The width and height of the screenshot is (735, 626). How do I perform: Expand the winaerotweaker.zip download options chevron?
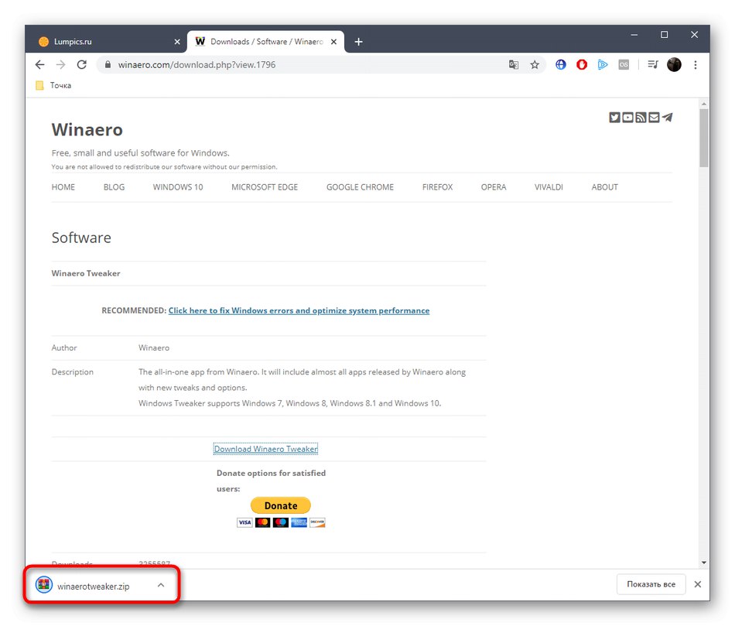[161, 585]
